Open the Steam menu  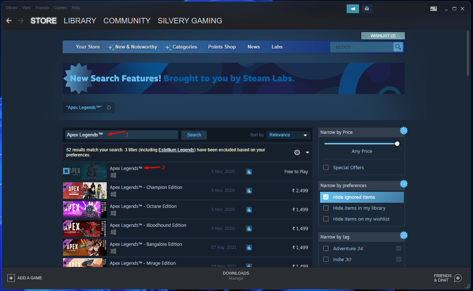pyautogui.click(x=12, y=8)
